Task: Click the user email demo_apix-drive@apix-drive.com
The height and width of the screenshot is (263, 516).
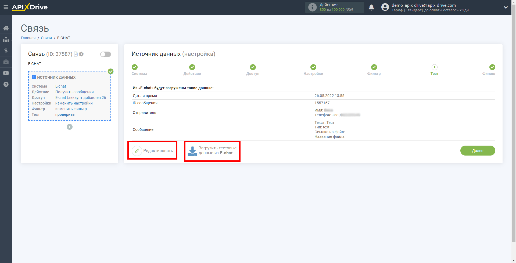Action: click(x=424, y=5)
